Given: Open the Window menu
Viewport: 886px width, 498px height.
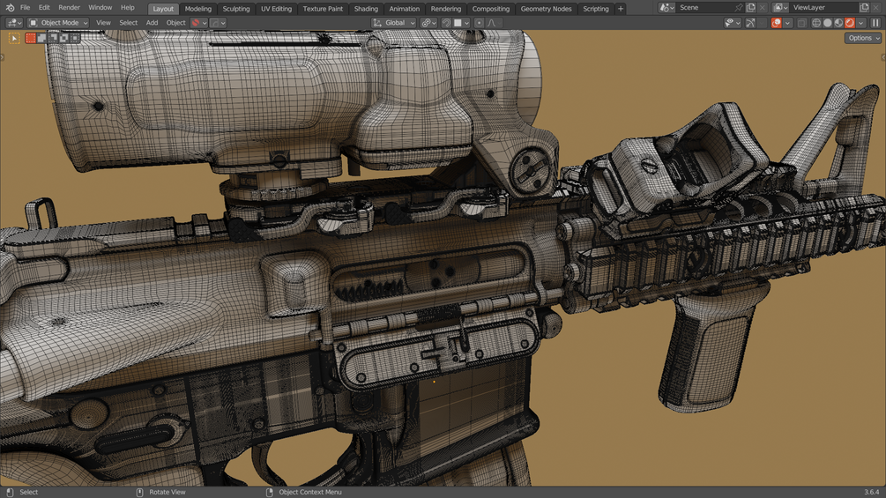Looking at the screenshot, I should (x=100, y=8).
